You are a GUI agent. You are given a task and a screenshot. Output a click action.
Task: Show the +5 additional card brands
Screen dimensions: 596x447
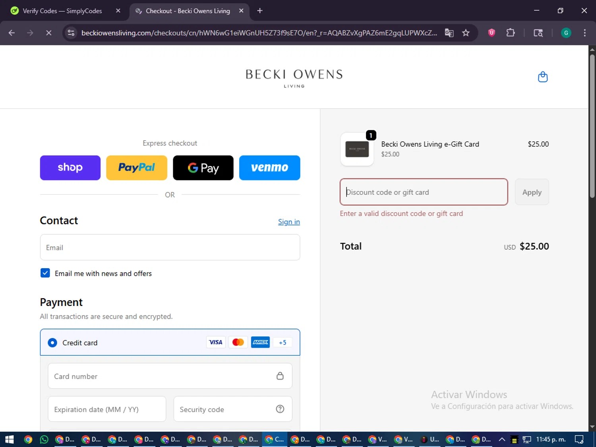coord(283,343)
